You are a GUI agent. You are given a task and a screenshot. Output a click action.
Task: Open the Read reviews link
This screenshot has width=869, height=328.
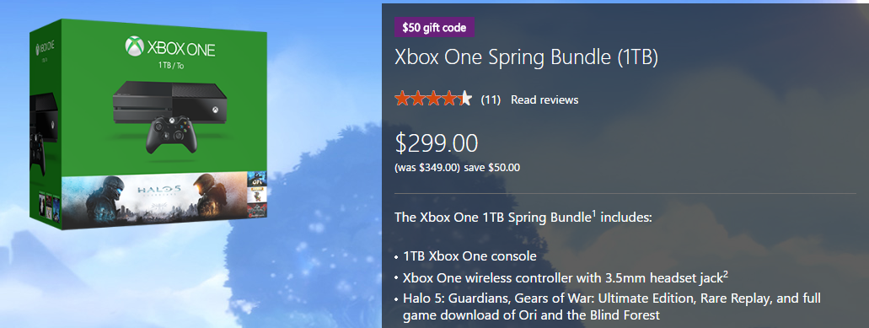click(544, 99)
